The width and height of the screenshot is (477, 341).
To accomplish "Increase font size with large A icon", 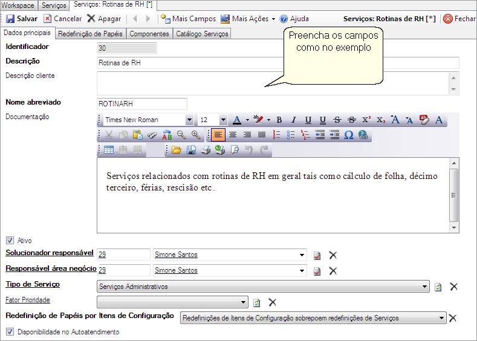I will [x=395, y=120].
